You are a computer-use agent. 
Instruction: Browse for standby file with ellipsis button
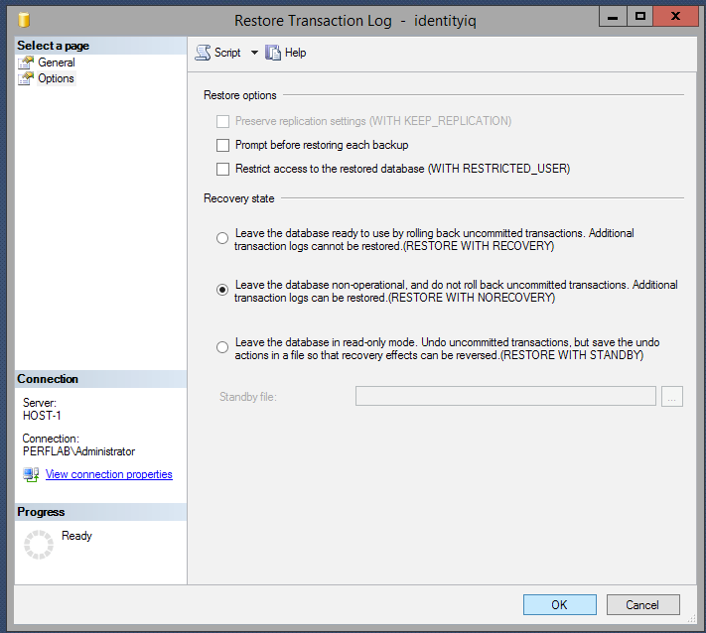pyautogui.click(x=672, y=396)
